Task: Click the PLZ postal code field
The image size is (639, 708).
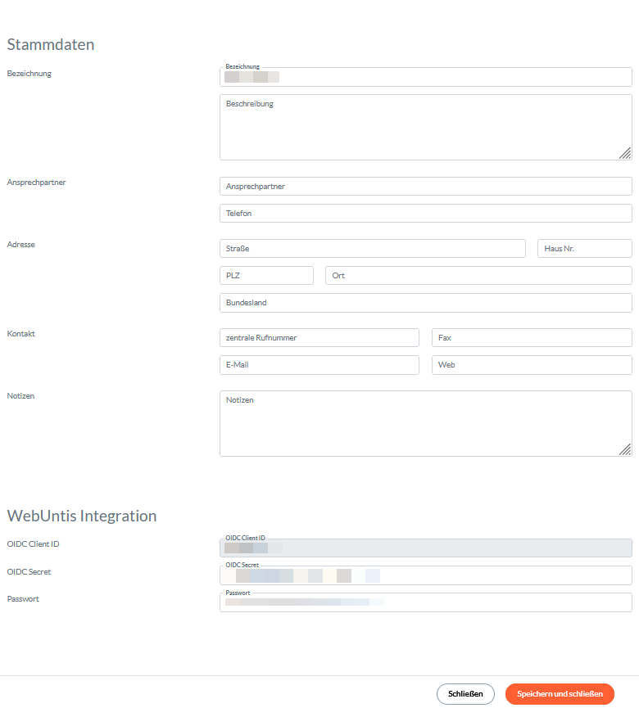Action: [x=266, y=276]
